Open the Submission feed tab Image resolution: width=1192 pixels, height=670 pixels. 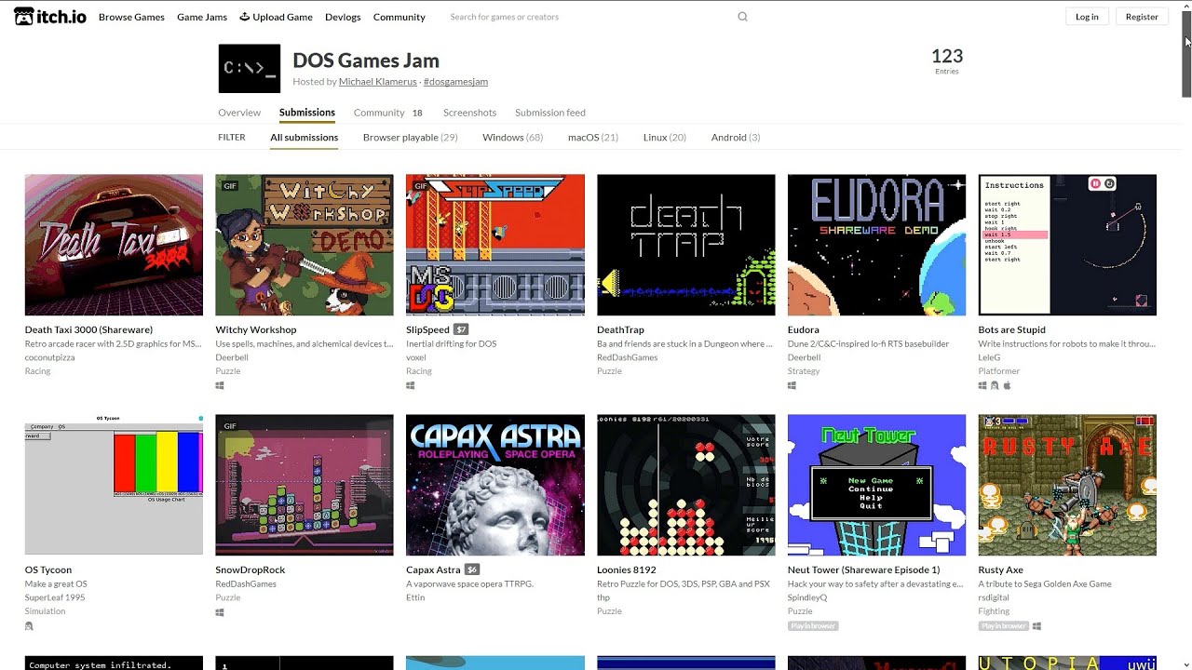(x=550, y=113)
